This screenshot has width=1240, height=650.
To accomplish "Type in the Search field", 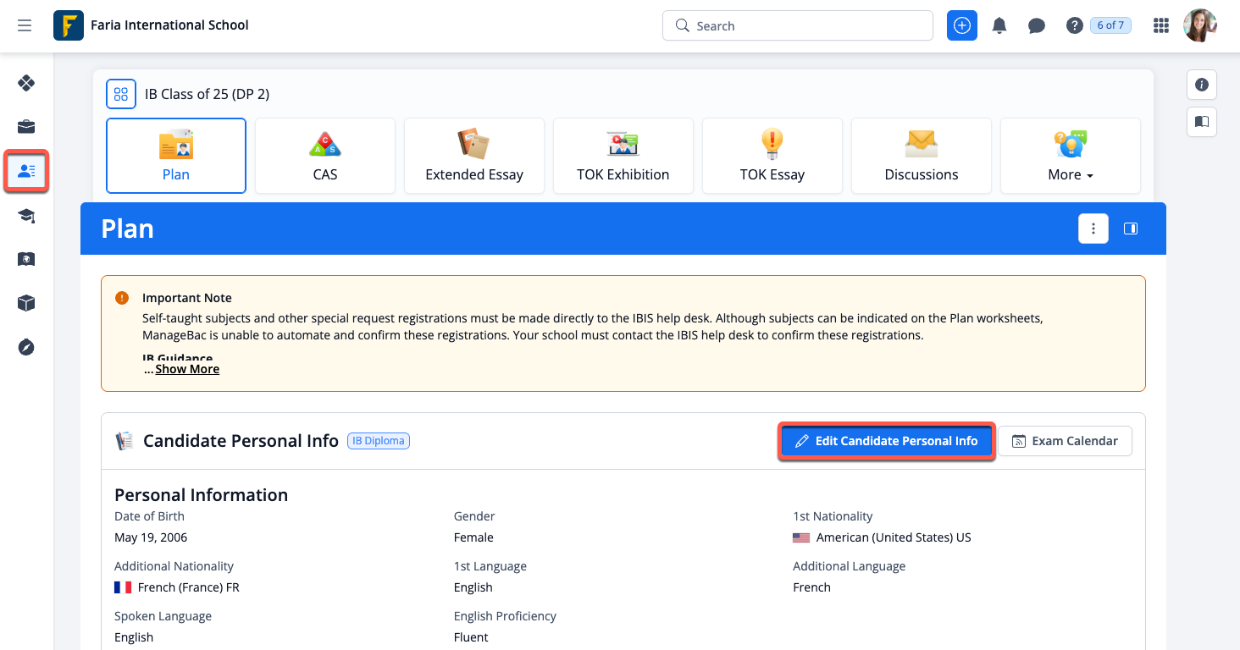I will 805,25.
